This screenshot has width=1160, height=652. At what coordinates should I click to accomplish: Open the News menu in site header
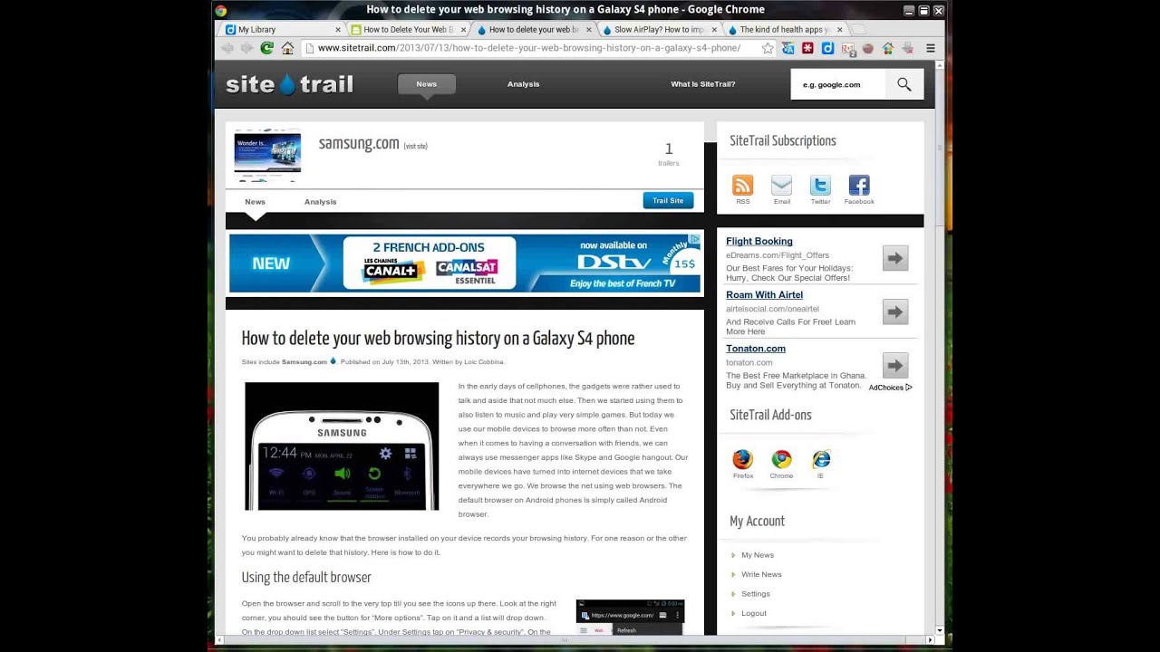tap(426, 84)
